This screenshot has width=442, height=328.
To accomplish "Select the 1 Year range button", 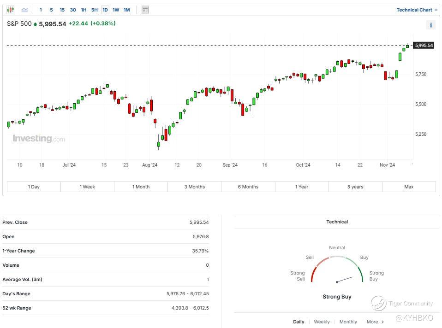I will pyautogui.click(x=302, y=187).
